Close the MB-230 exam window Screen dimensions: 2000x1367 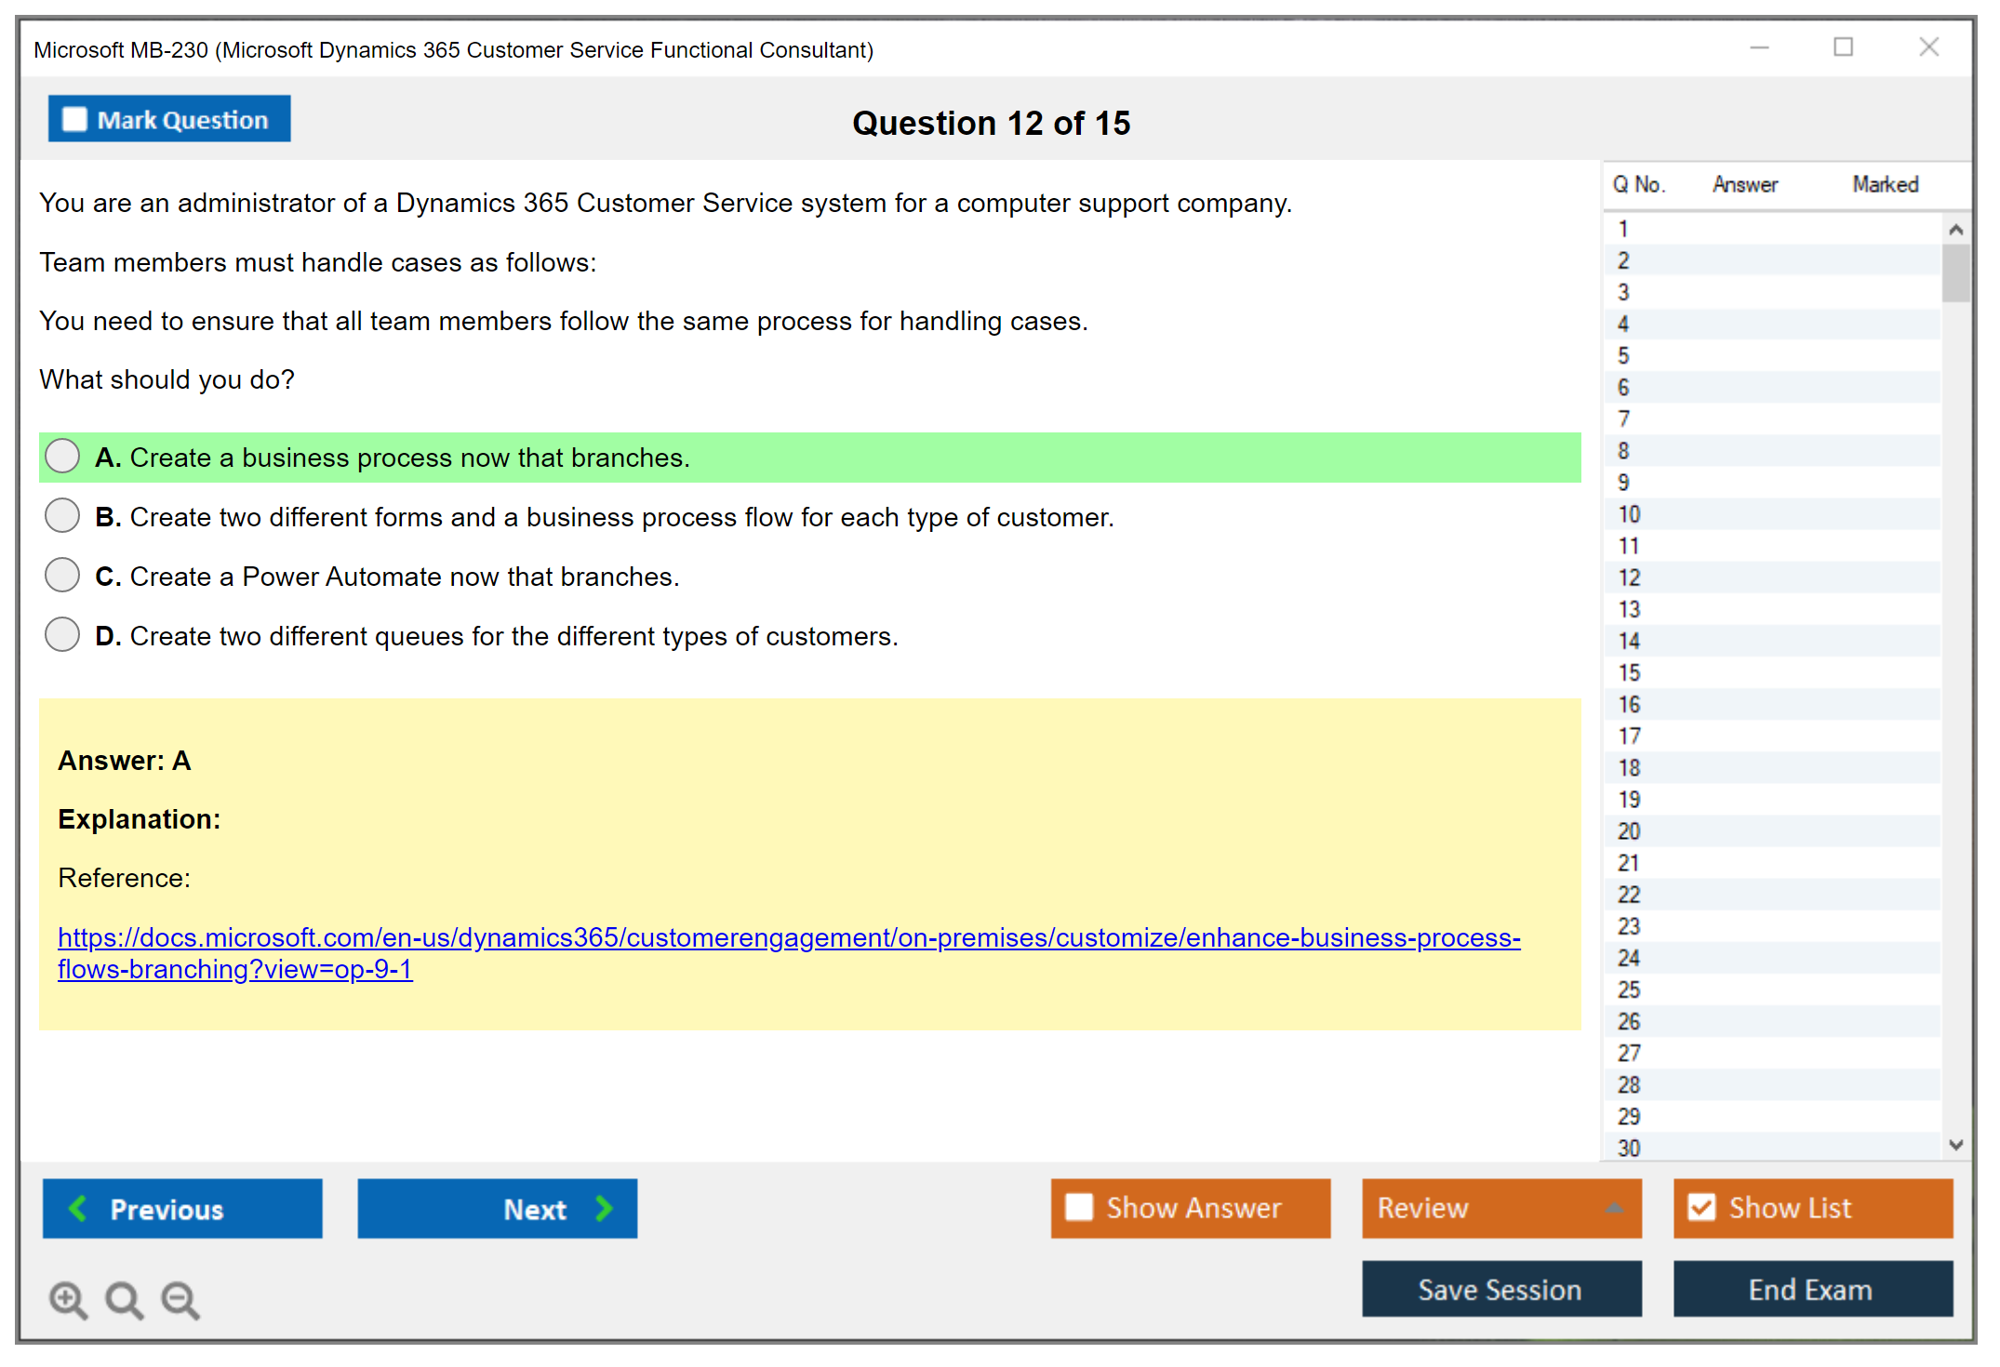(1928, 47)
